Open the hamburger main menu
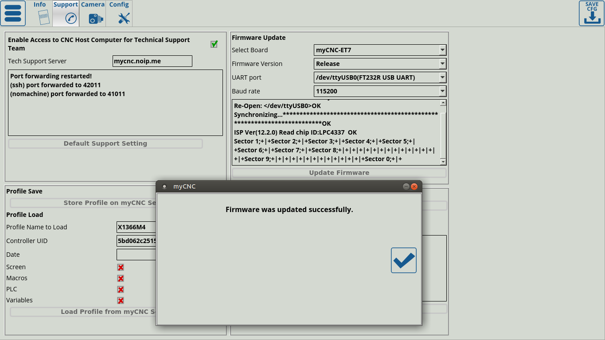This screenshot has width=605, height=340. click(13, 13)
